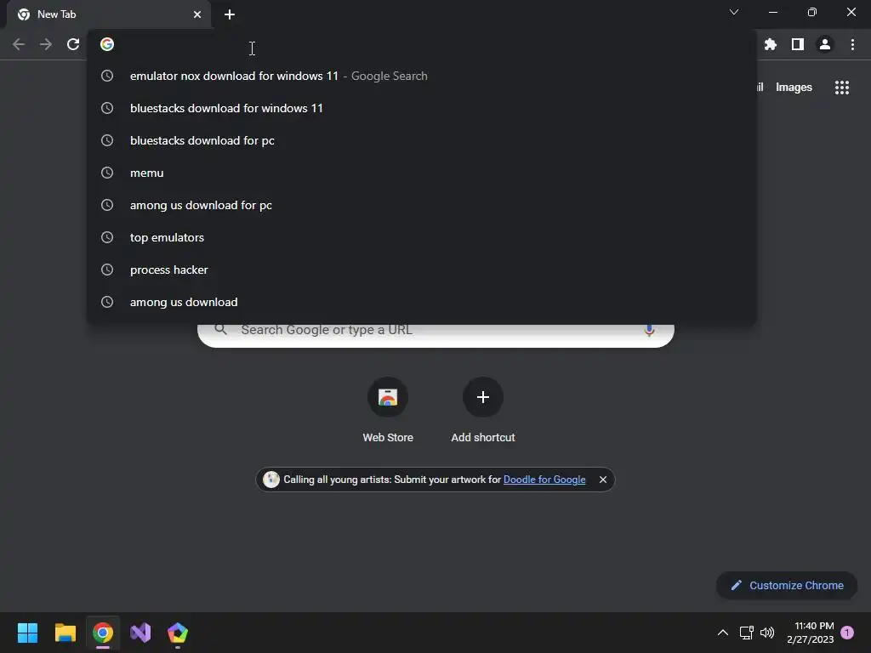Open the tab search chevron dropdown
The height and width of the screenshot is (653, 871).
(734, 12)
